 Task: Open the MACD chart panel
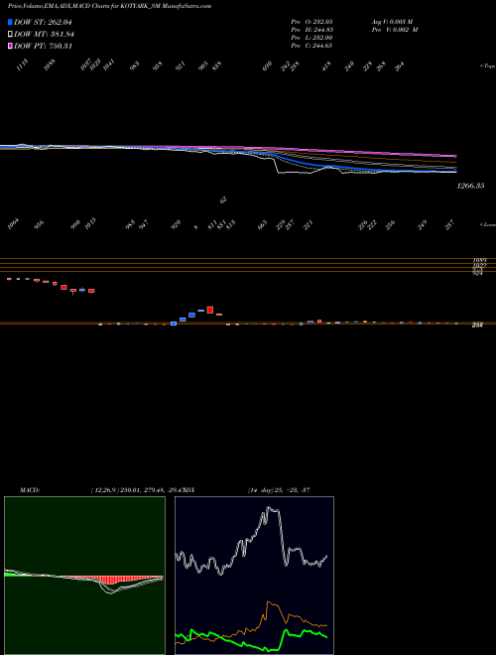pos(84,576)
